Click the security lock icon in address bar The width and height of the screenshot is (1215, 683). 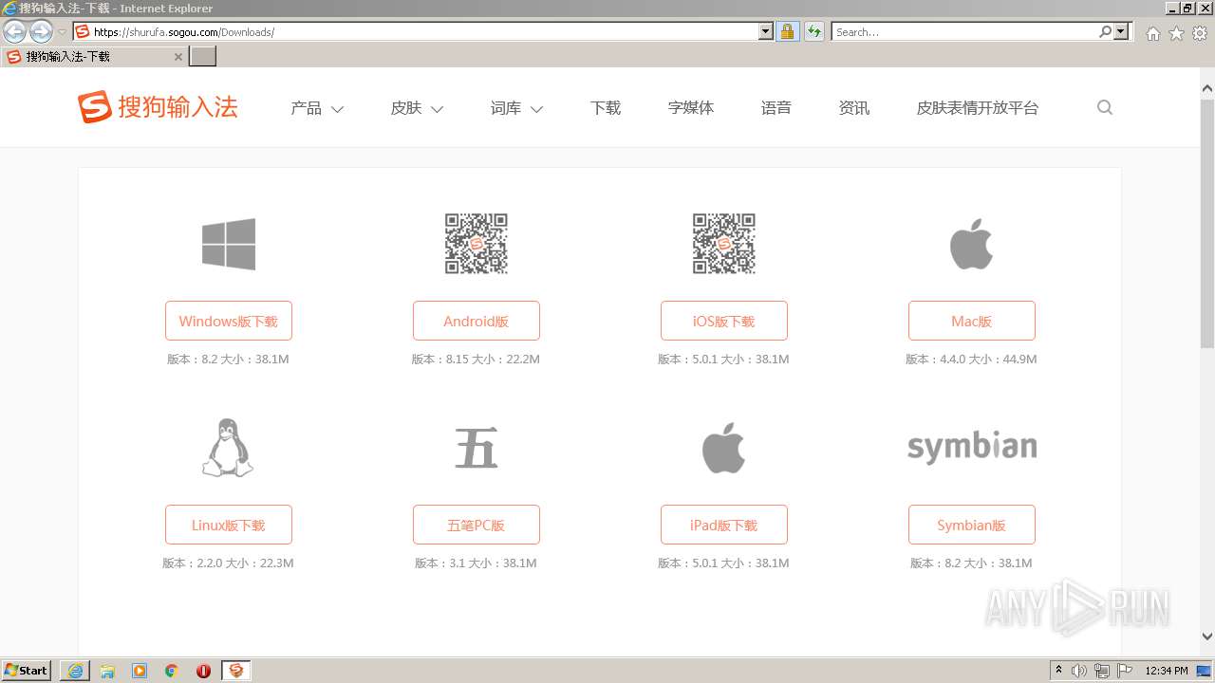pyautogui.click(x=787, y=32)
